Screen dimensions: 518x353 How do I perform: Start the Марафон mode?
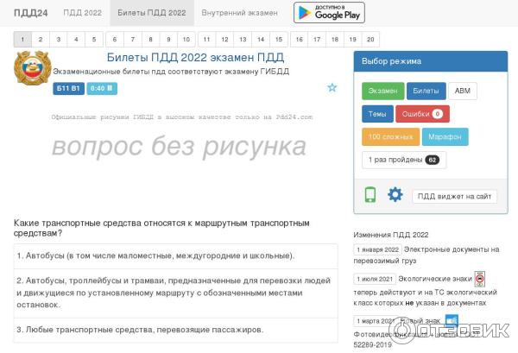(445, 136)
